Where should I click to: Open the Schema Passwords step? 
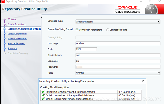coord(17,39)
